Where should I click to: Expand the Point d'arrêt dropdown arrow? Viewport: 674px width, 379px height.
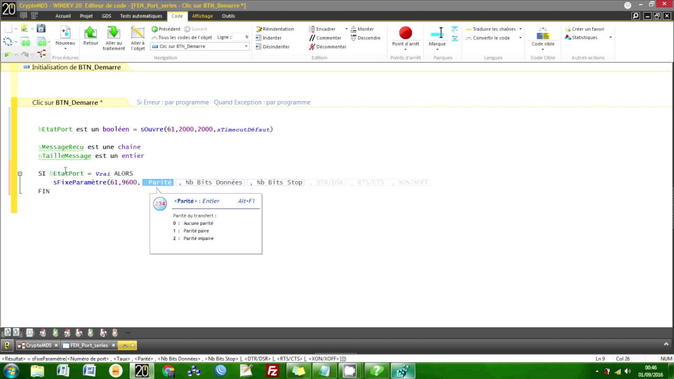pos(405,50)
